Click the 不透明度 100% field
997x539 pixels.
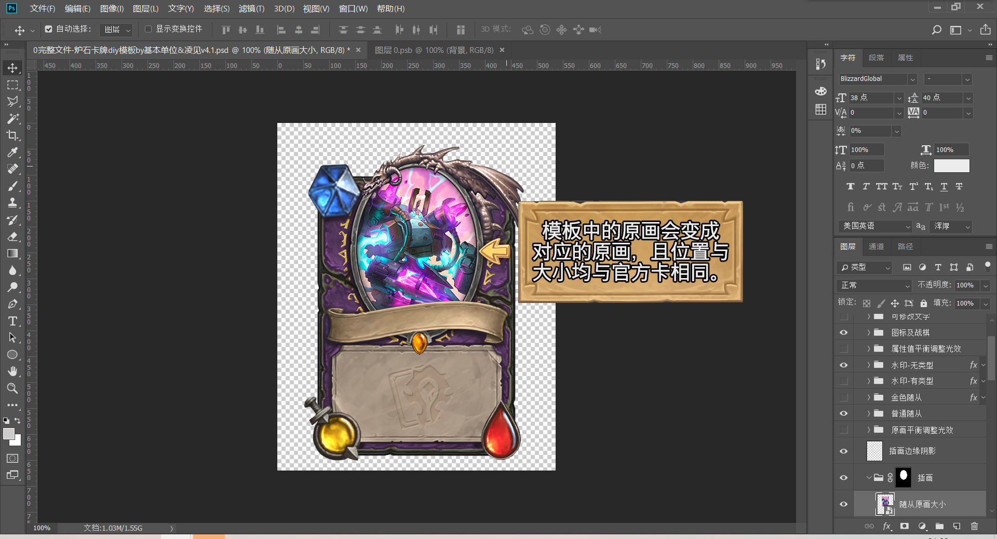967,285
